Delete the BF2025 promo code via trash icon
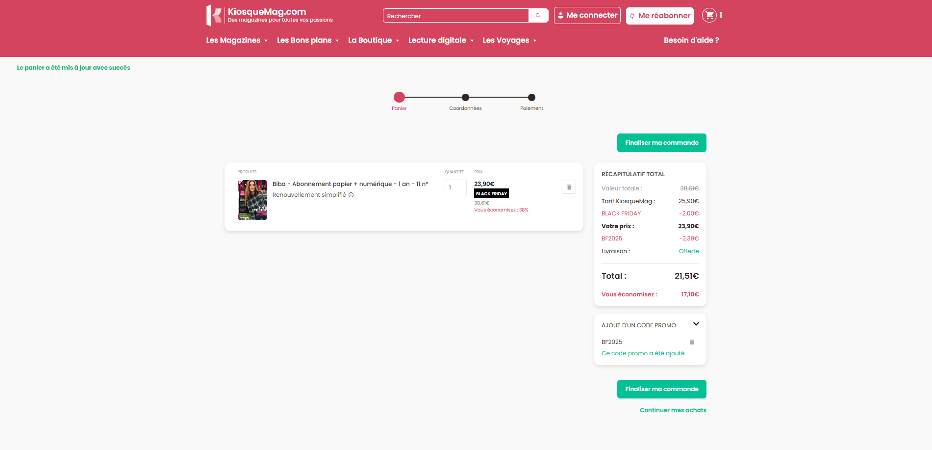Image resolution: width=932 pixels, height=450 pixels. tap(692, 342)
